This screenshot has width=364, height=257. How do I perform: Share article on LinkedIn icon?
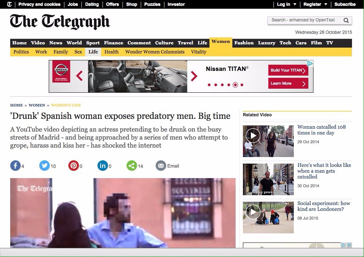point(103,166)
